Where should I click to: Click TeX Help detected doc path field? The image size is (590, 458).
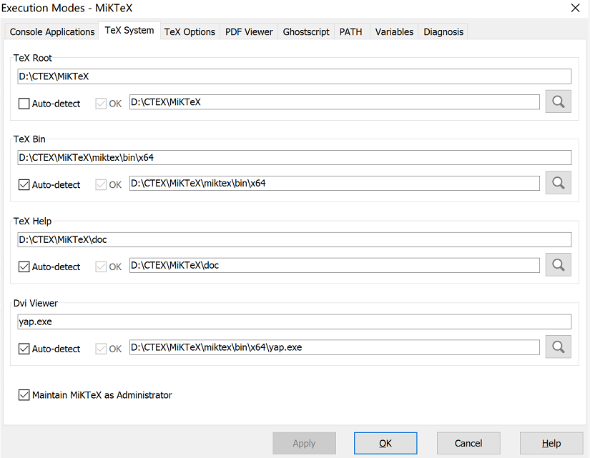click(x=335, y=265)
